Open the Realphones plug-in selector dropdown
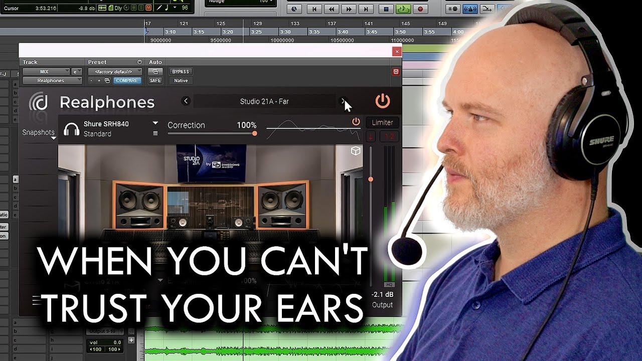 [x=52, y=80]
